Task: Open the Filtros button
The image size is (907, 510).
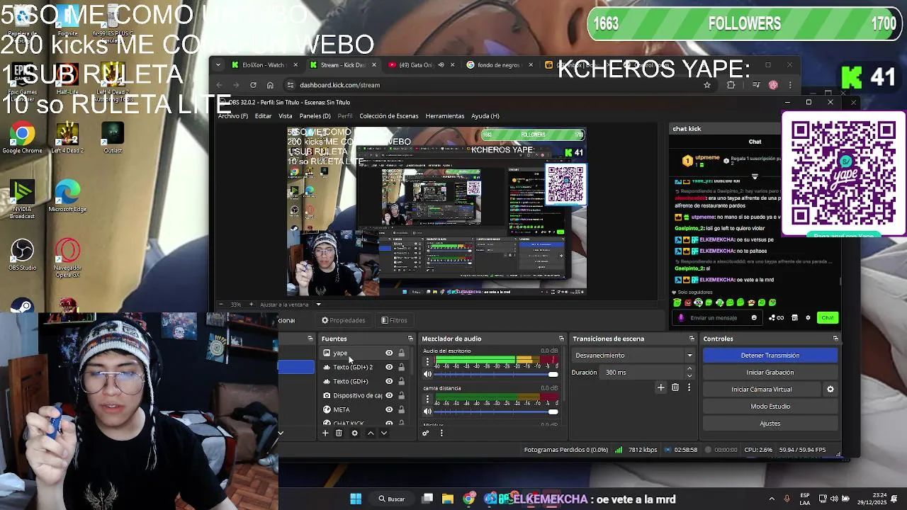Action: point(394,320)
